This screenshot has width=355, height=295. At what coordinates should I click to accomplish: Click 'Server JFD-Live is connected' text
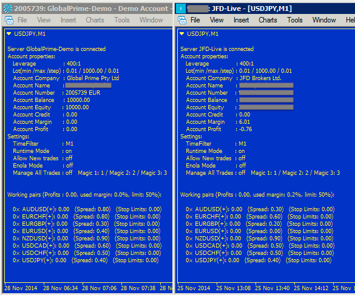217,49
